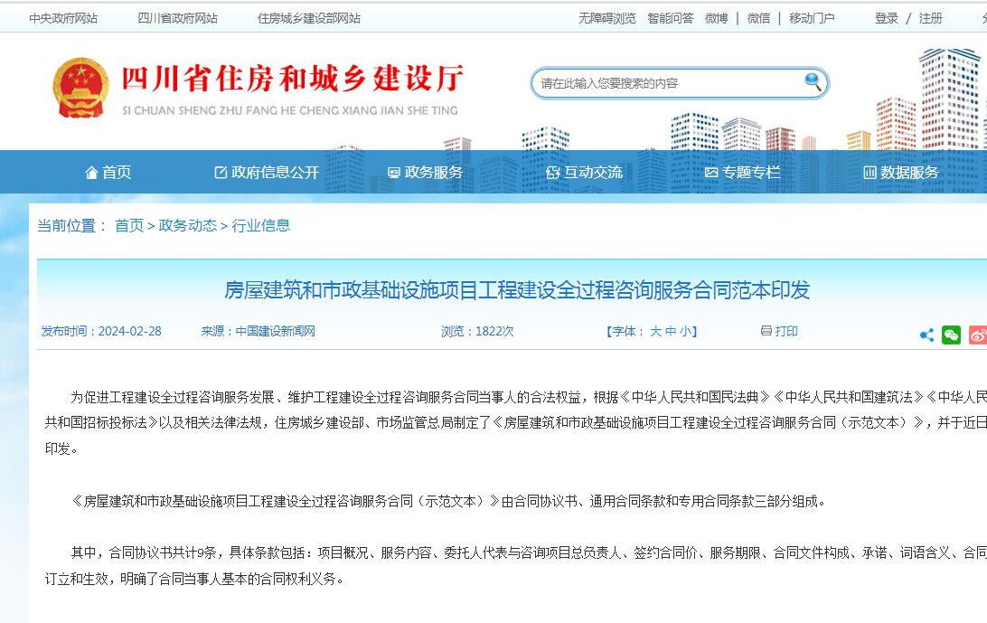Click inside the search input field
This screenshot has width=987, height=623.
click(660, 81)
